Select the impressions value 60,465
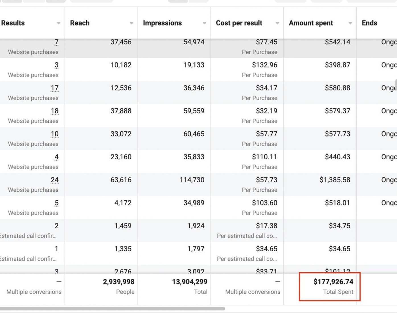 click(194, 134)
